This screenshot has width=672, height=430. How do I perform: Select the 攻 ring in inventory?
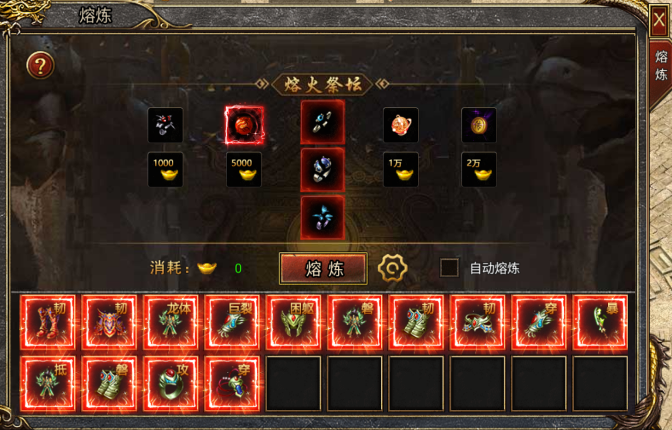click(x=170, y=384)
